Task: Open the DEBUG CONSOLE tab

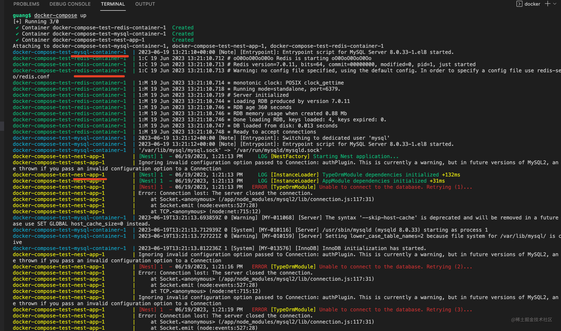Action: [70, 4]
